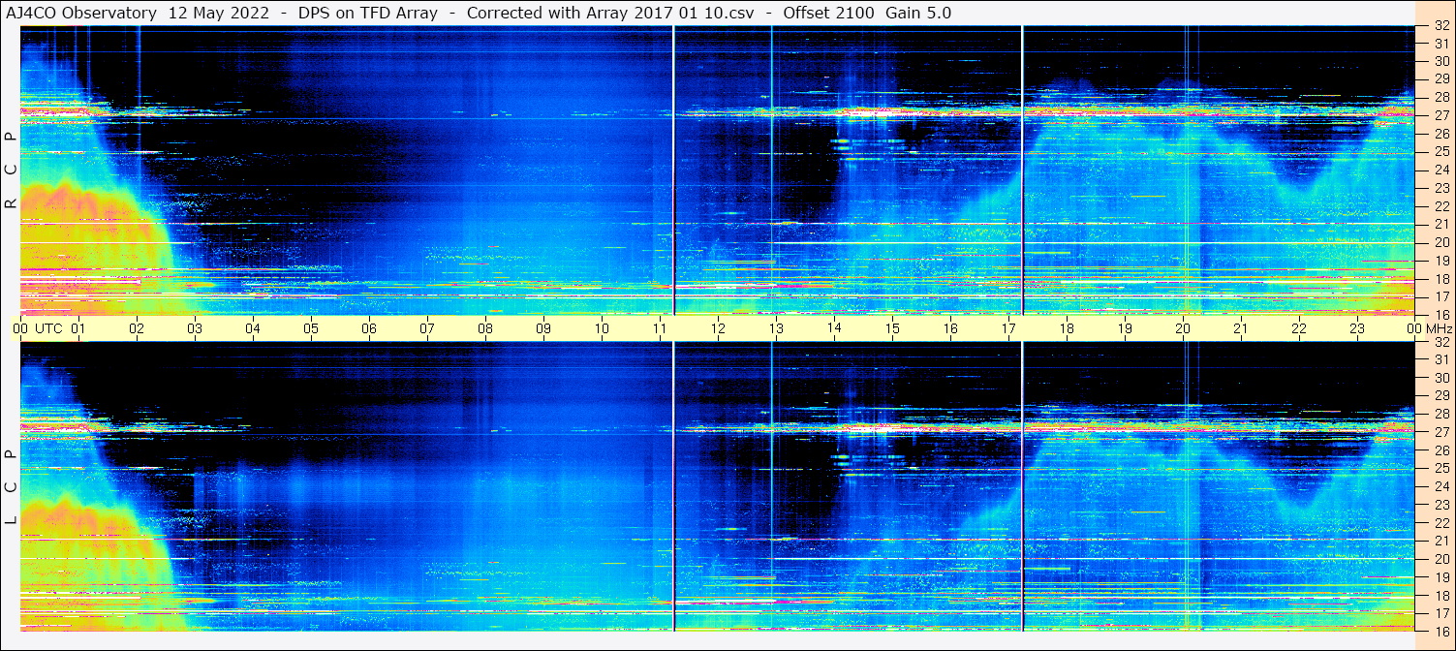
Task: Select hour "15" on the UTC time axis
Action: pos(892,328)
